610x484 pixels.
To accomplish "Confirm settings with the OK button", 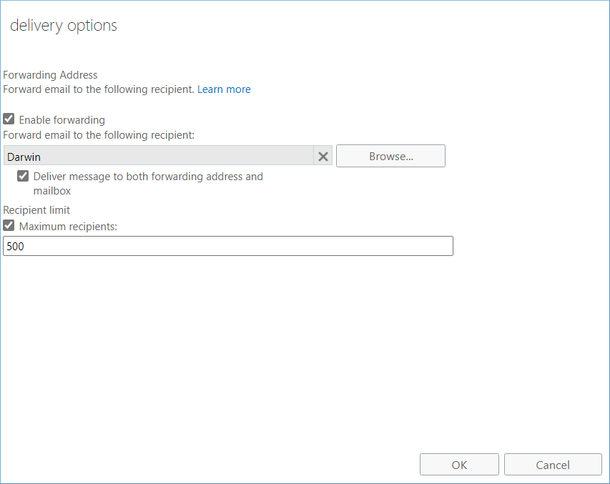I will pos(459,464).
